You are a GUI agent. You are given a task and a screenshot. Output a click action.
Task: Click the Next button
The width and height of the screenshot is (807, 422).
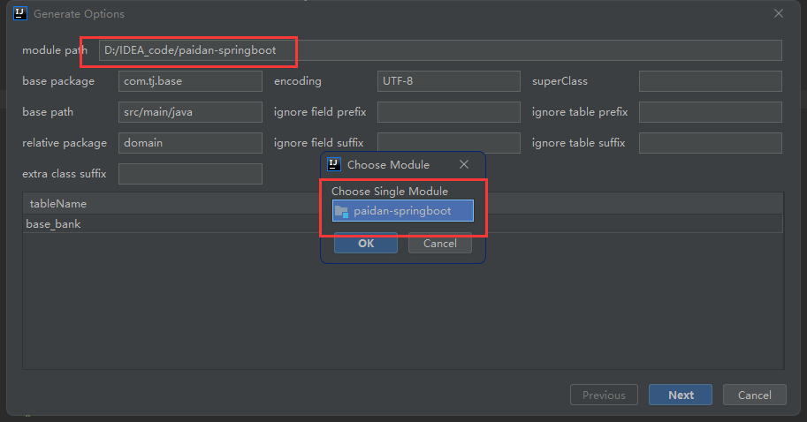pos(681,395)
